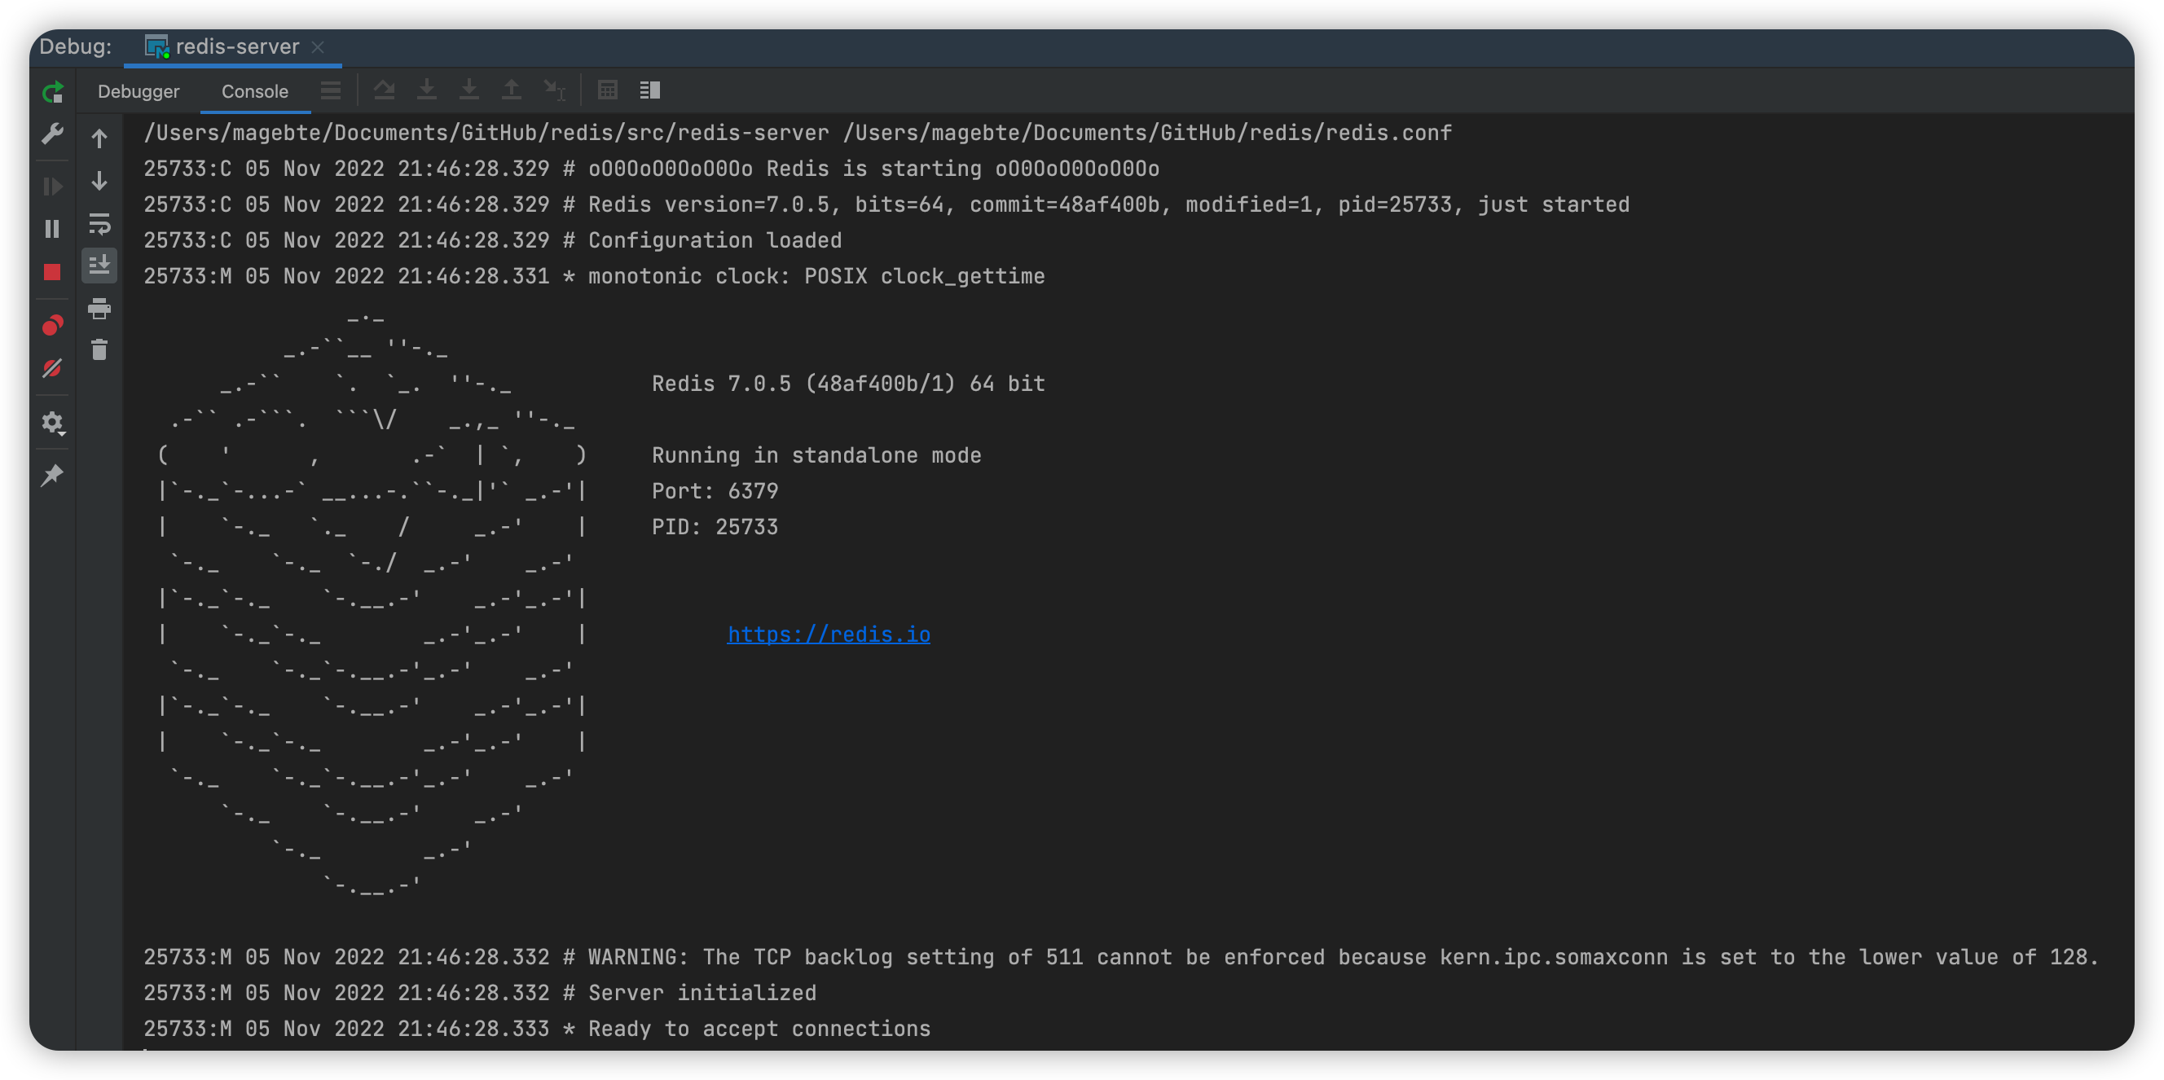The height and width of the screenshot is (1080, 2164).
Task: Click 'Ready to accept connections' log line
Action: click(x=537, y=1029)
